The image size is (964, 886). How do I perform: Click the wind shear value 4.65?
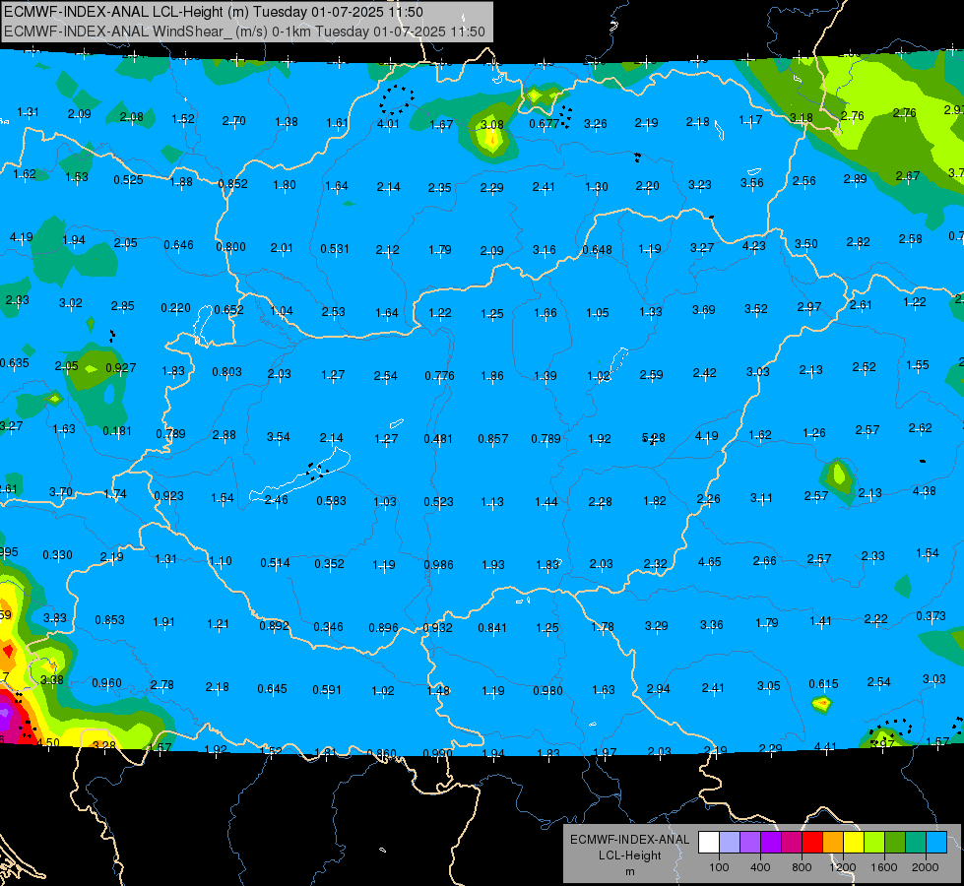click(710, 562)
